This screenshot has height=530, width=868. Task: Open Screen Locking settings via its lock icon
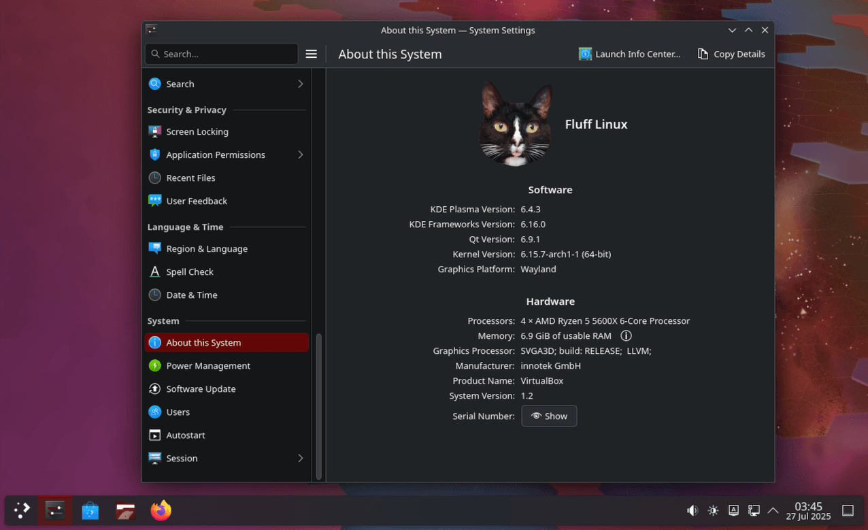coord(155,131)
